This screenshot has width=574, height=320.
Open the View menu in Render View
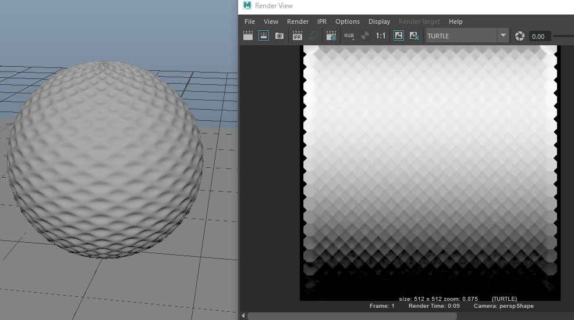coord(271,21)
